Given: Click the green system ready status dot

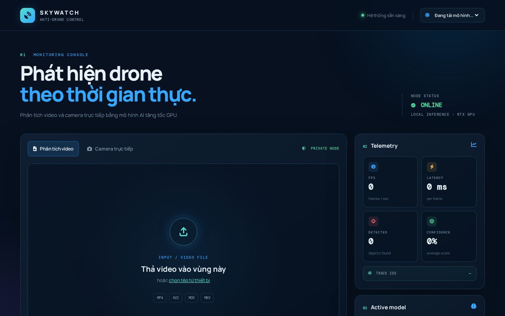Looking at the screenshot, I should 363,15.
